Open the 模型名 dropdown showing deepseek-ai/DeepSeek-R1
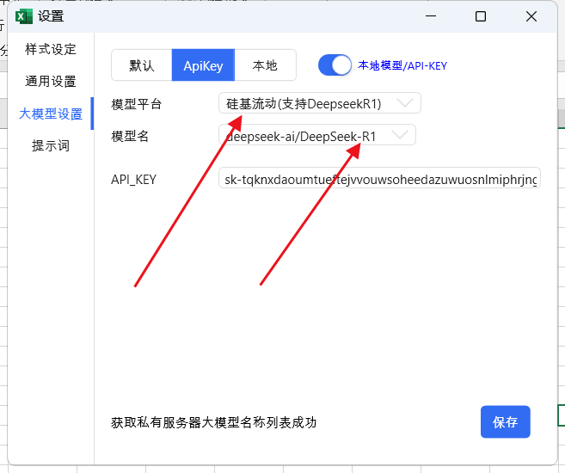The height and width of the screenshot is (473, 565). coord(317,136)
